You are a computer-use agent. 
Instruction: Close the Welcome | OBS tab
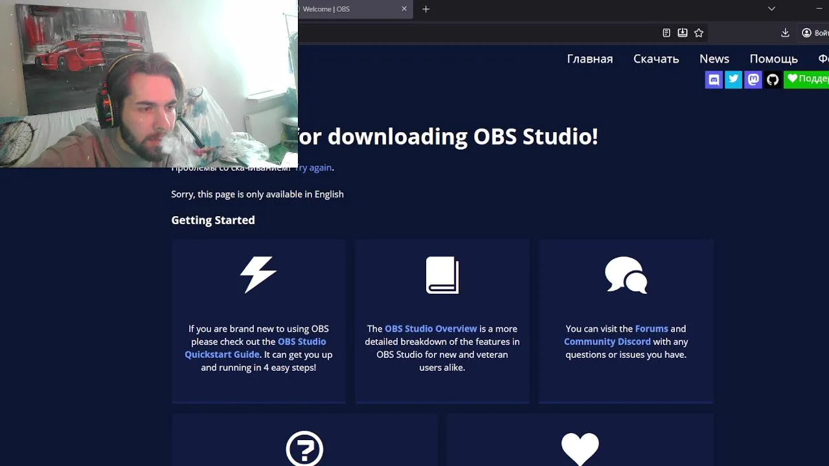(404, 9)
